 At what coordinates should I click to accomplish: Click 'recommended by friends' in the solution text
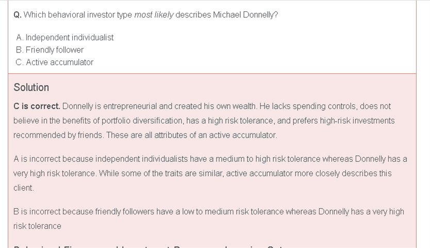coord(58,135)
